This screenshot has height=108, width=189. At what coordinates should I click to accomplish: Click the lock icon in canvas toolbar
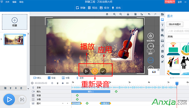(128, 14)
